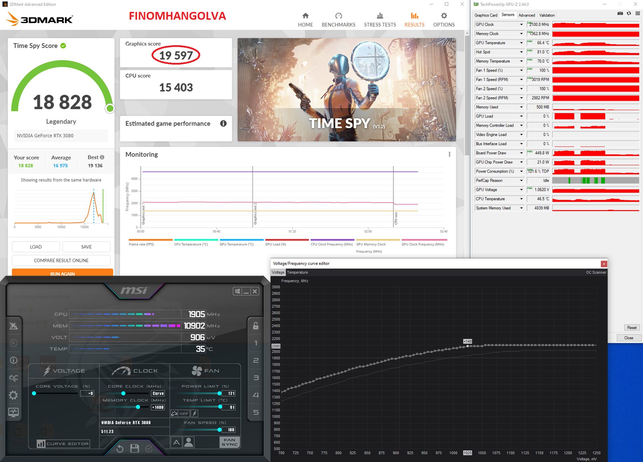The width and height of the screenshot is (643, 462).
Task: Take a GPU-Z screenshot with camera icon
Action: [620, 14]
